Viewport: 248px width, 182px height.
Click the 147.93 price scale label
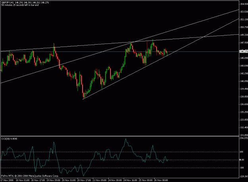click(244, 43)
